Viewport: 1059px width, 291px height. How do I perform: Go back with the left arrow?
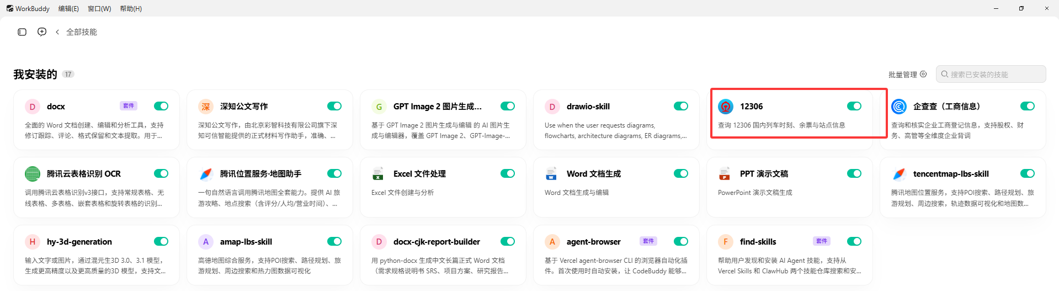pos(57,32)
